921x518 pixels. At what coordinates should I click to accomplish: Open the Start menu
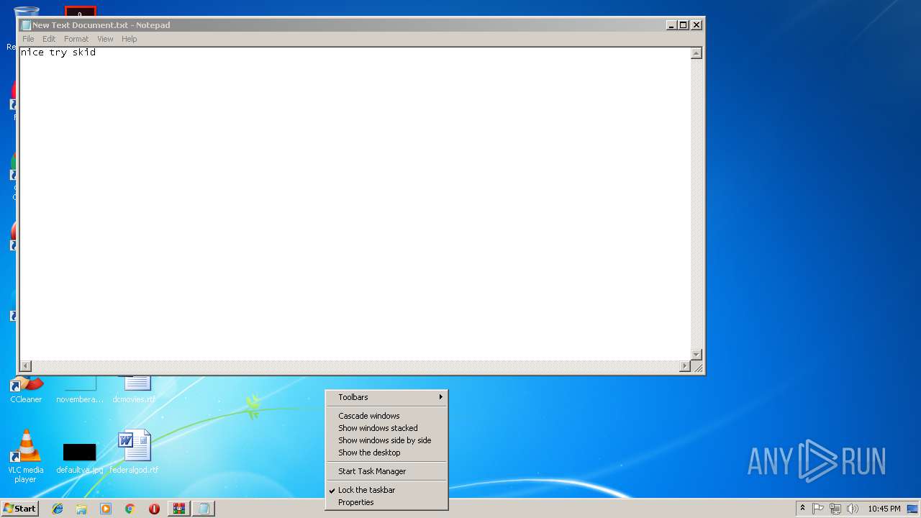click(19, 509)
